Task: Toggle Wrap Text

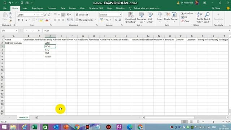Action: [82, 15]
